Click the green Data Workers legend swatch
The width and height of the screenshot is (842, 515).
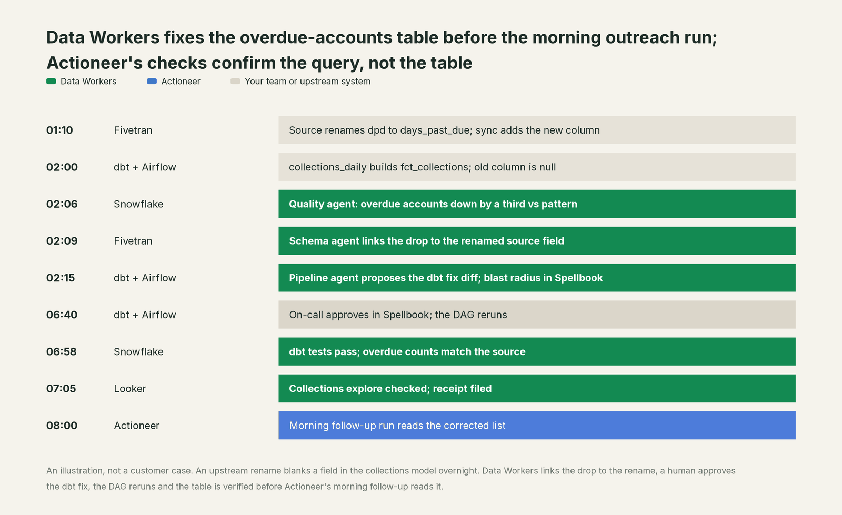pyautogui.click(x=51, y=82)
